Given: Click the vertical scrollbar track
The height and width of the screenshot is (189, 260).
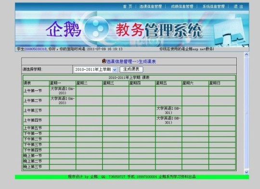Looking at the screenshot, I should coord(247,113).
